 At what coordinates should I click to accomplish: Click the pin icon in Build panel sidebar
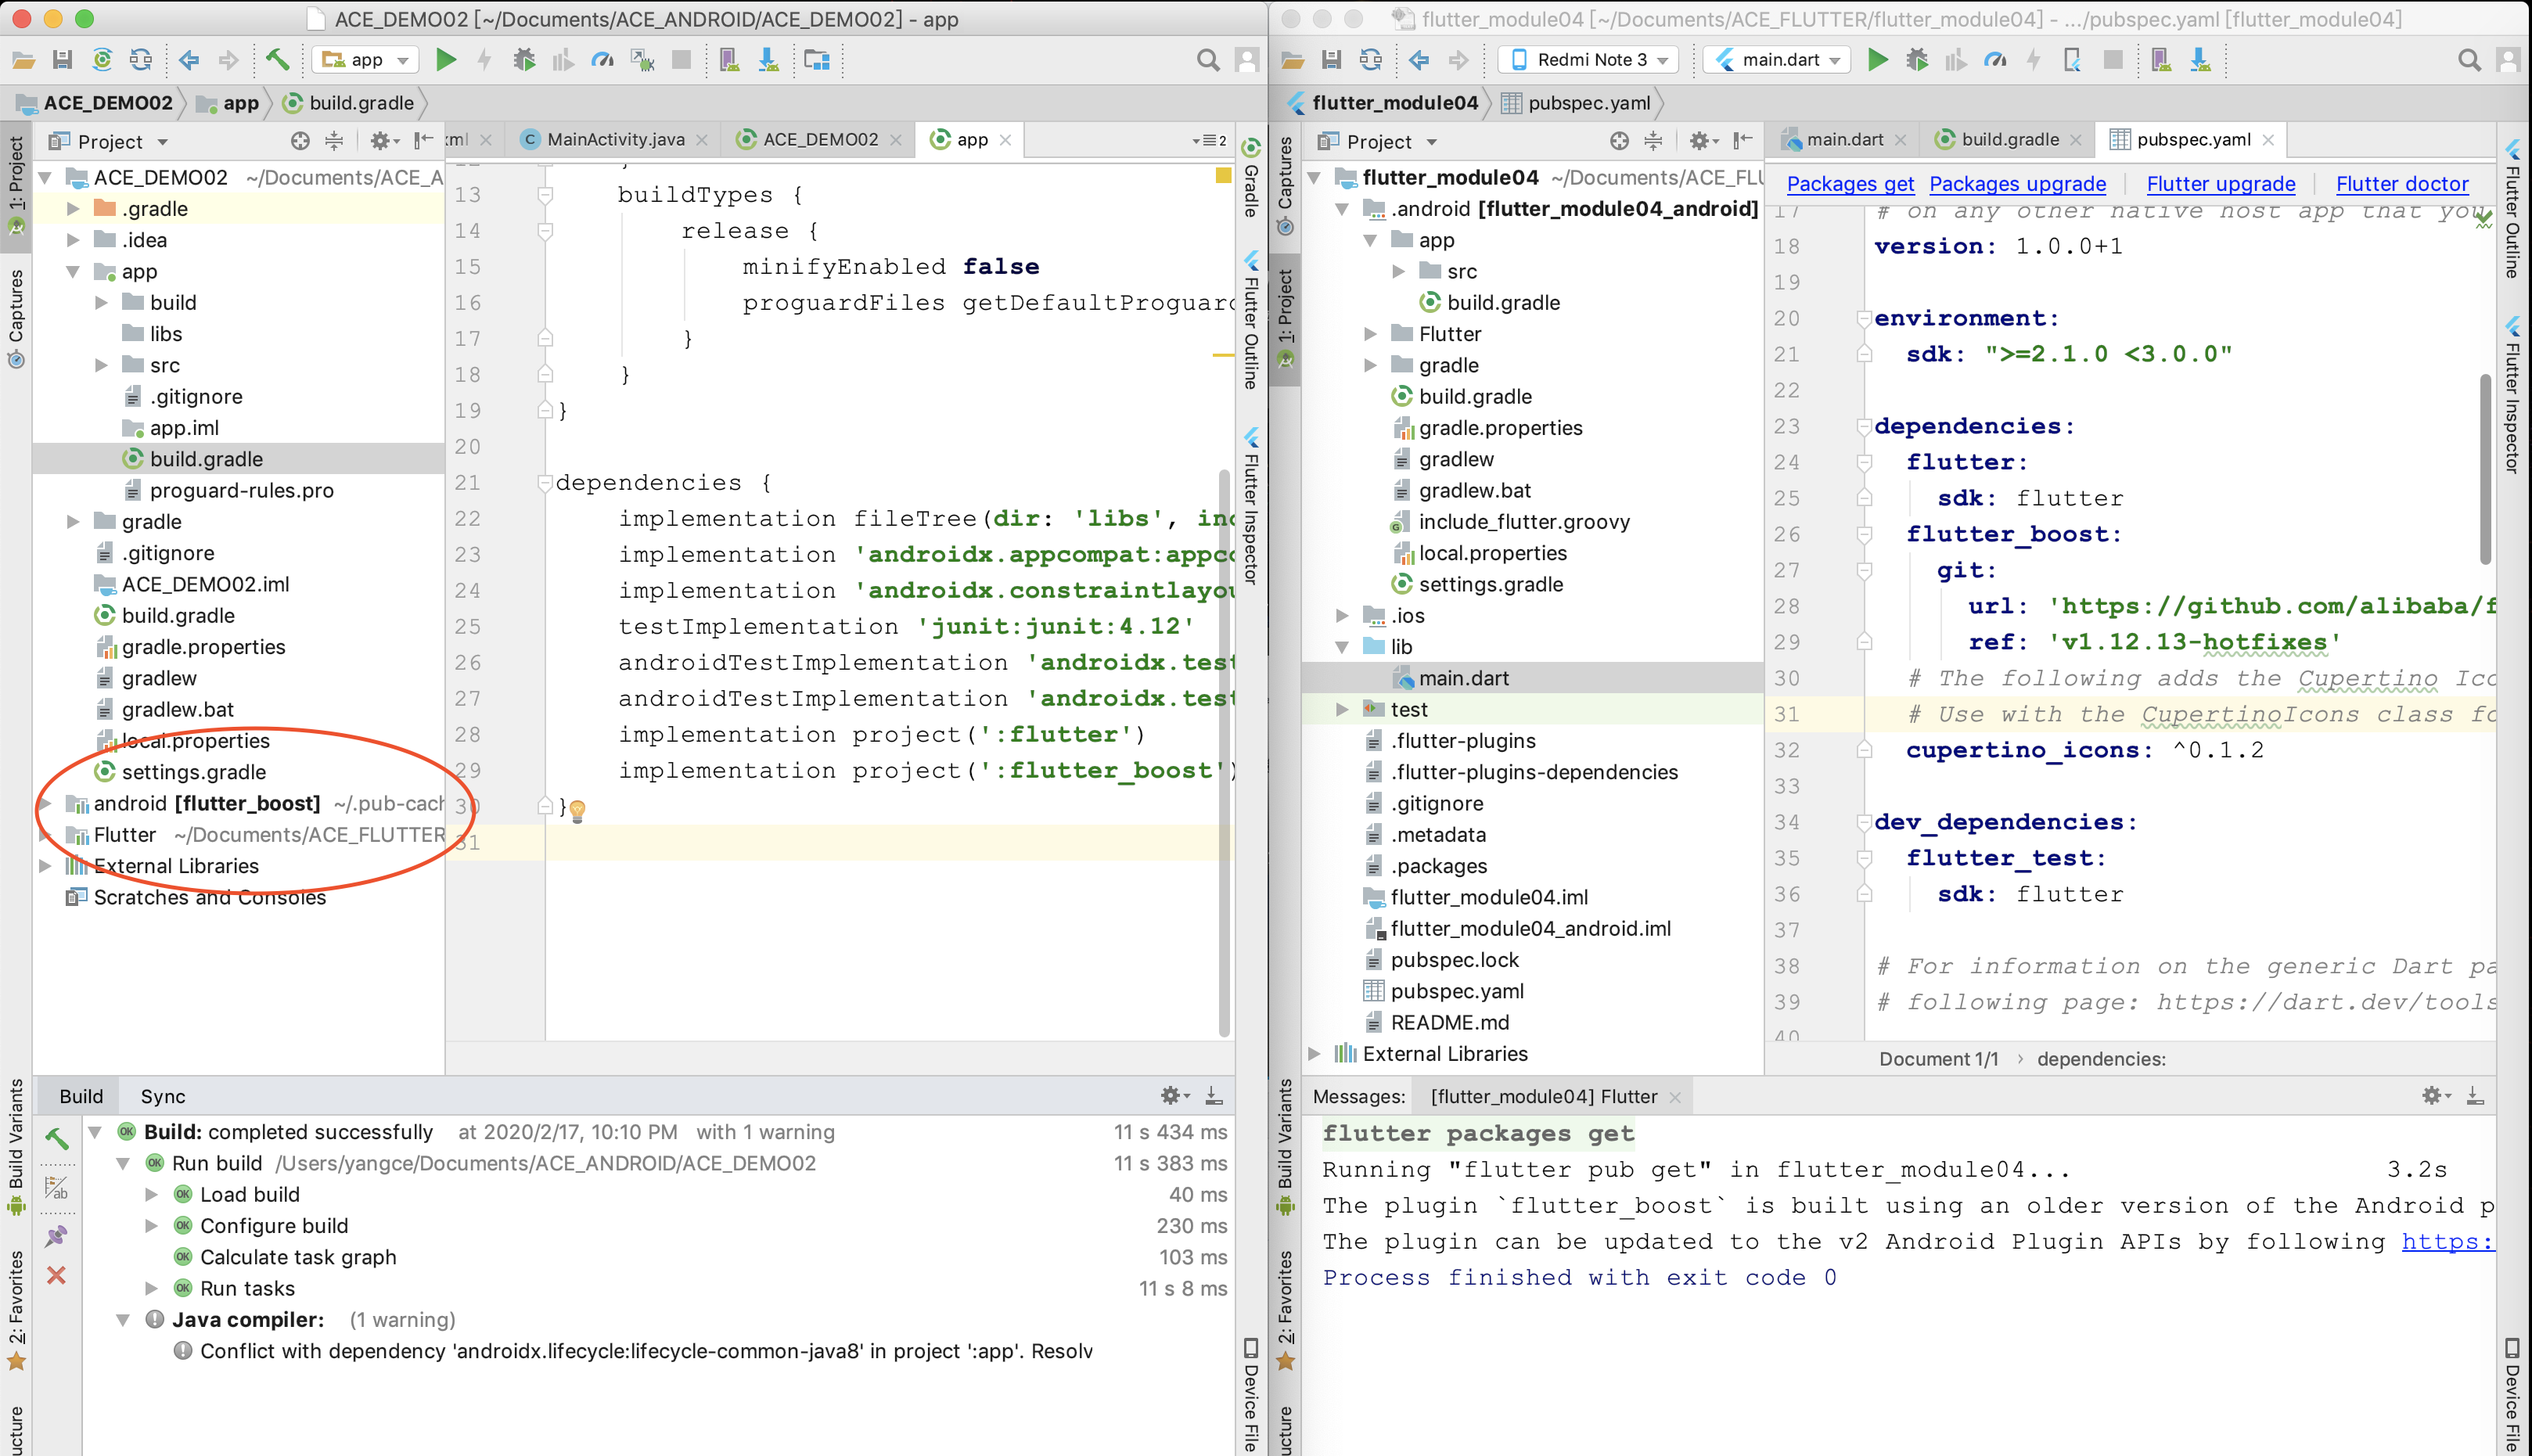(x=56, y=1236)
